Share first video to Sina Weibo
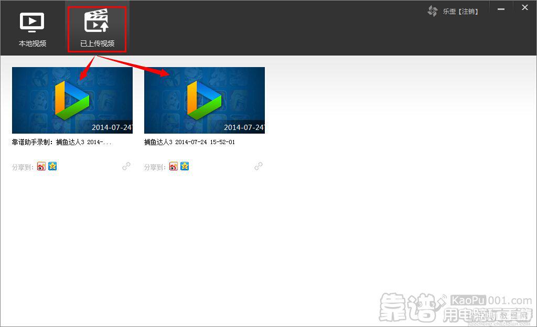Image resolution: width=537 pixels, height=327 pixels. [41, 166]
